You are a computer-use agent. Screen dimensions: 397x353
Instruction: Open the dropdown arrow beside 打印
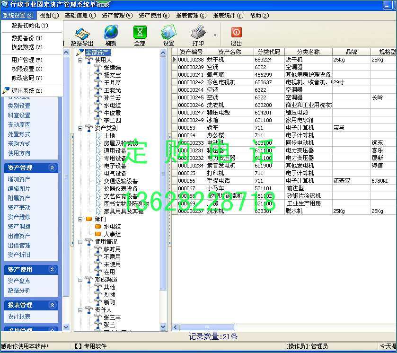[x=215, y=35]
